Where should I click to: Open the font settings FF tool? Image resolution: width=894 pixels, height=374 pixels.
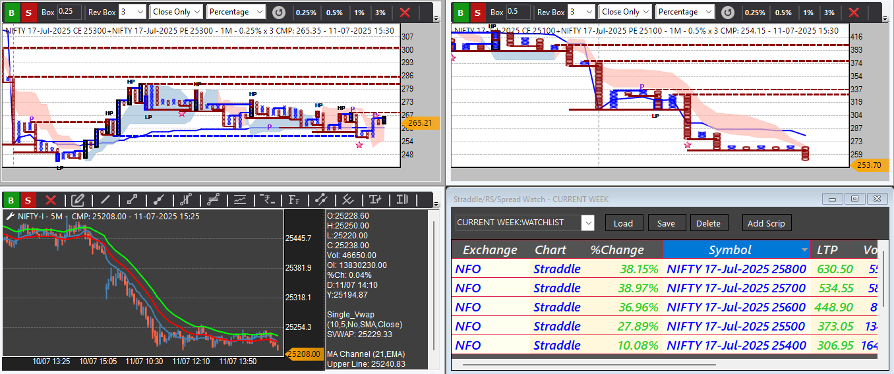coord(294,200)
